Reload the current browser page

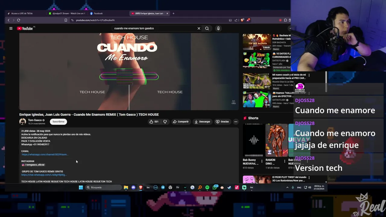point(19,20)
